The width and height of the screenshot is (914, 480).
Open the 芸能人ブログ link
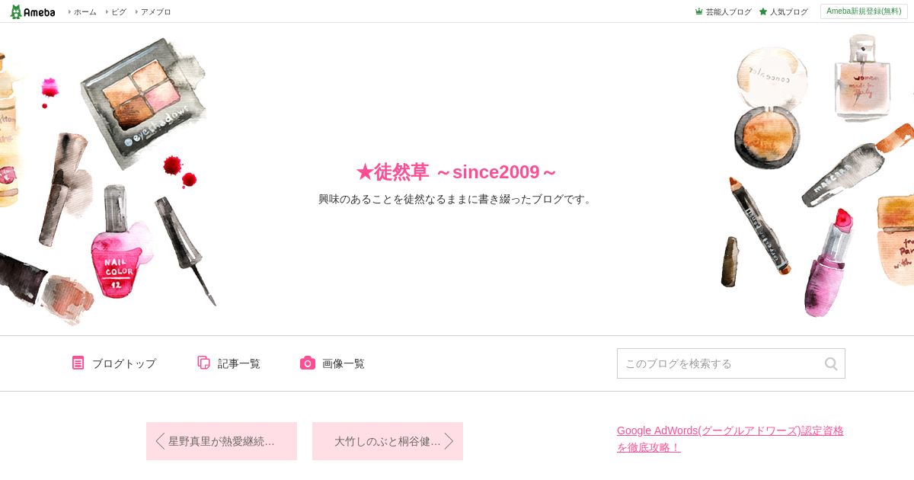tap(728, 11)
